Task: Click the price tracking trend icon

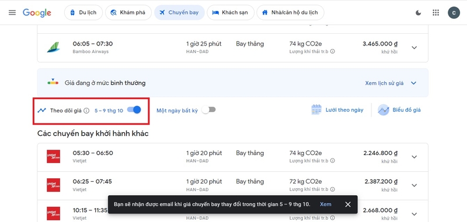Action: coord(41,110)
